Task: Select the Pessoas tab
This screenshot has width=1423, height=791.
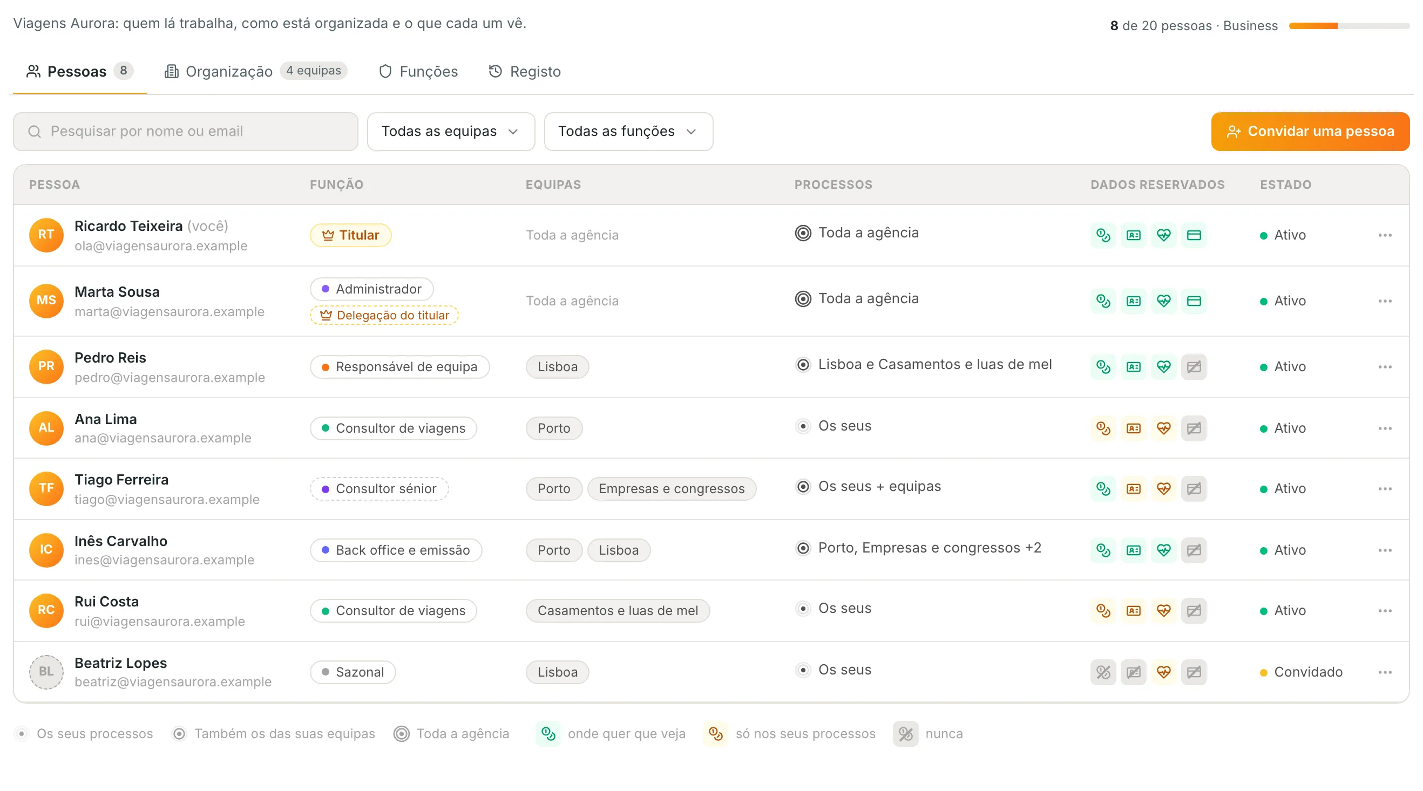Action: click(x=79, y=71)
